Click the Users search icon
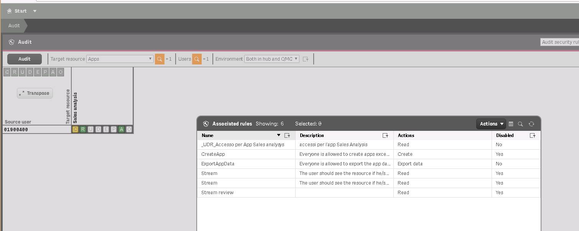Image resolution: width=579 pixels, height=231 pixels. click(197, 59)
